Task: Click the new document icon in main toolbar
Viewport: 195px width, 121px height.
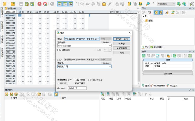Action: coord(5,4)
